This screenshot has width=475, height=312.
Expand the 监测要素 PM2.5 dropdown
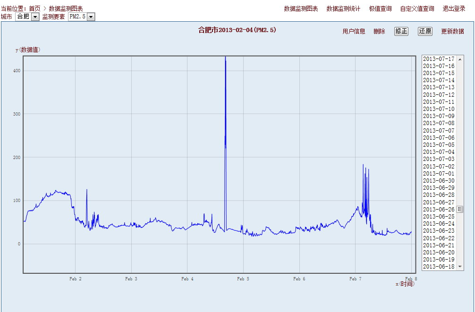[91, 17]
